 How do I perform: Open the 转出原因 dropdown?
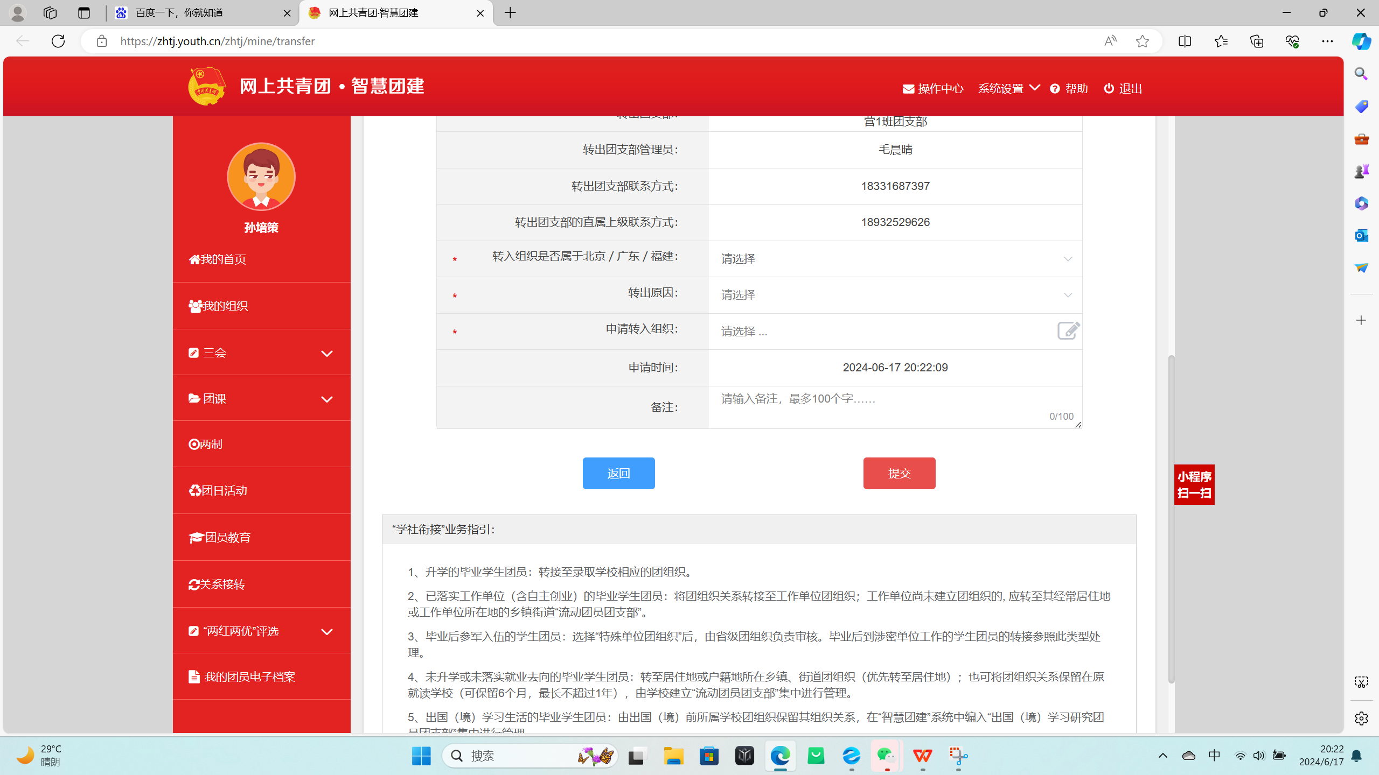895,295
